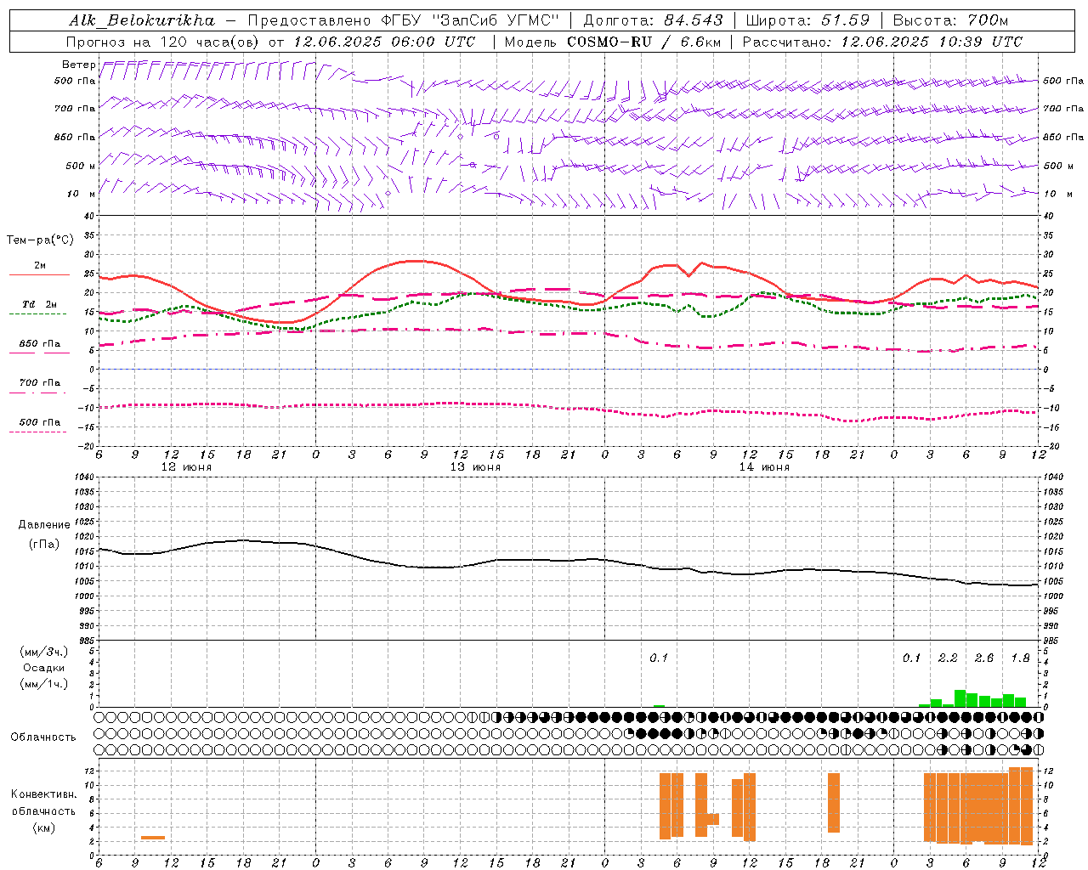Click the 14 июня date label
The image size is (1088, 870).
[764, 467]
